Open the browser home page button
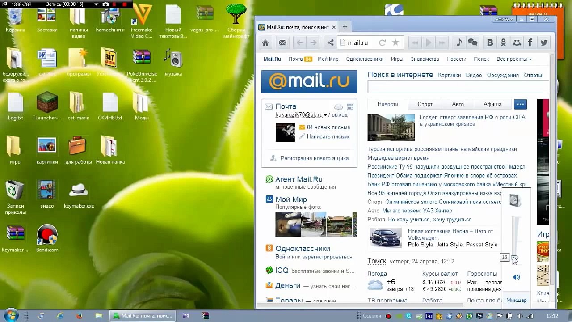The height and width of the screenshot is (322, 572). coord(265,42)
